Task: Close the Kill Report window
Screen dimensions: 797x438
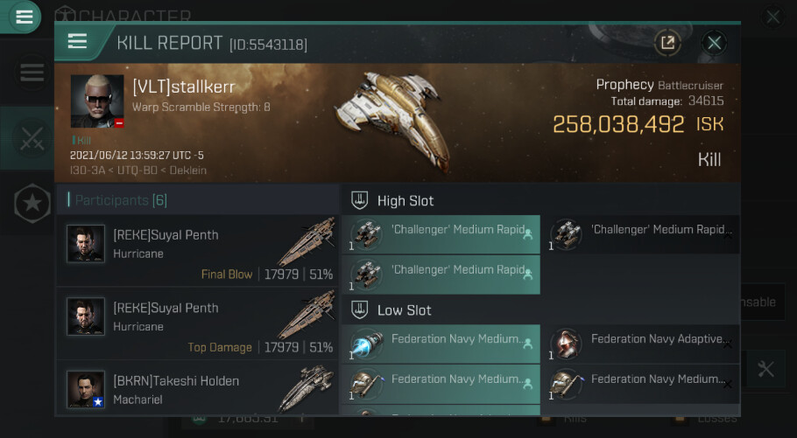Action: tap(715, 42)
